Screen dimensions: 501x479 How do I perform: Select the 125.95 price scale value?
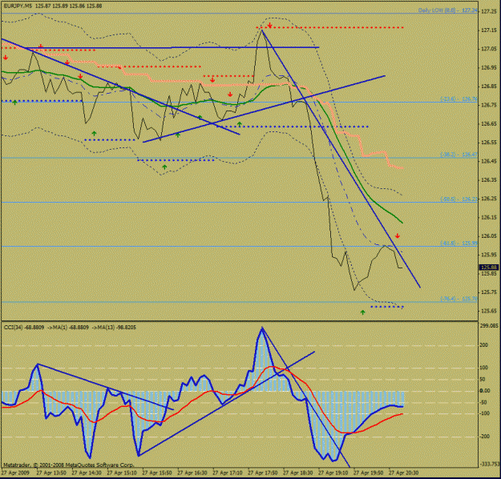(489, 255)
